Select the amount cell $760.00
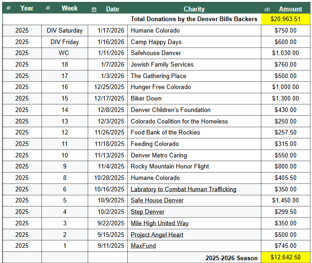Image resolution: width=312 pixels, height=263 pixels. [x=285, y=65]
